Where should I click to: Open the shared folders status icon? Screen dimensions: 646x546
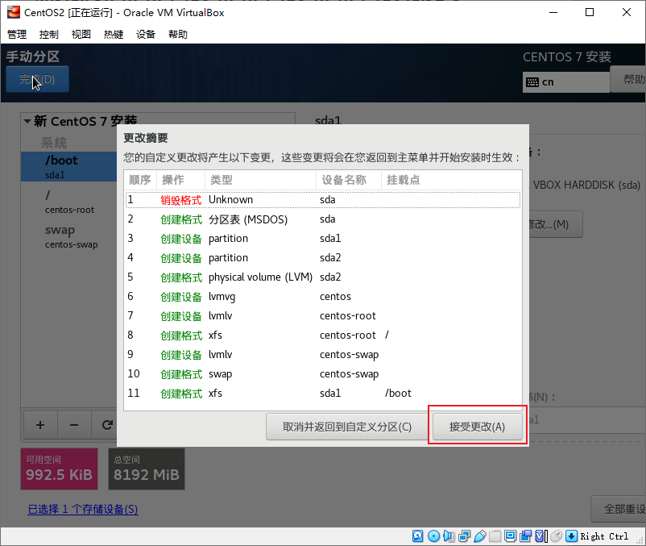click(x=495, y=536)
